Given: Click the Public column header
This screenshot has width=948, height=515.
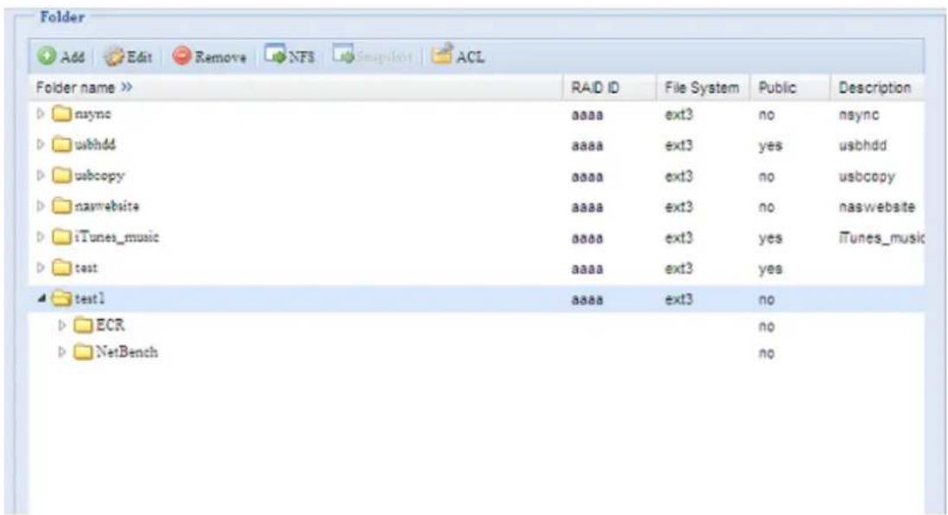Looking at the screenshot, I should pos(777,88).
